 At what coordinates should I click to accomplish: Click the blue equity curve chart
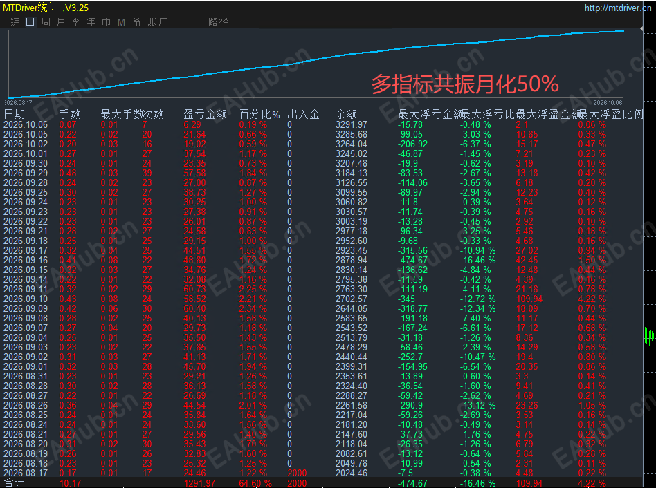[316, 64]
